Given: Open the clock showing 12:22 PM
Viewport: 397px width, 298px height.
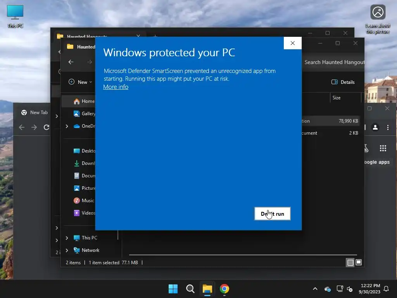Looking at the screenshot, I should click(369, 289).
